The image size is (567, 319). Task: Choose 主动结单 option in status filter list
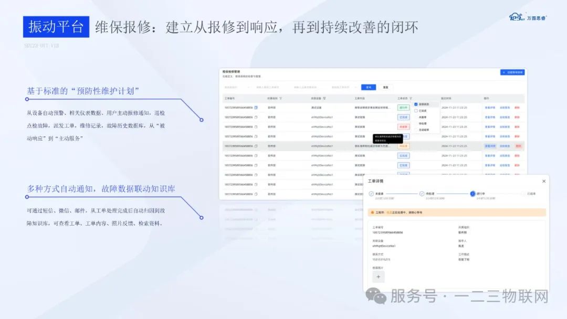coord(424,130)
